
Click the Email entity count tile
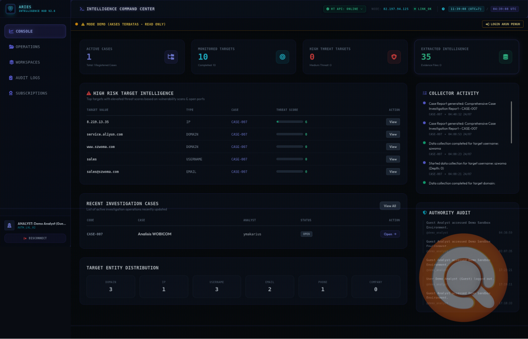pos(270,287)
